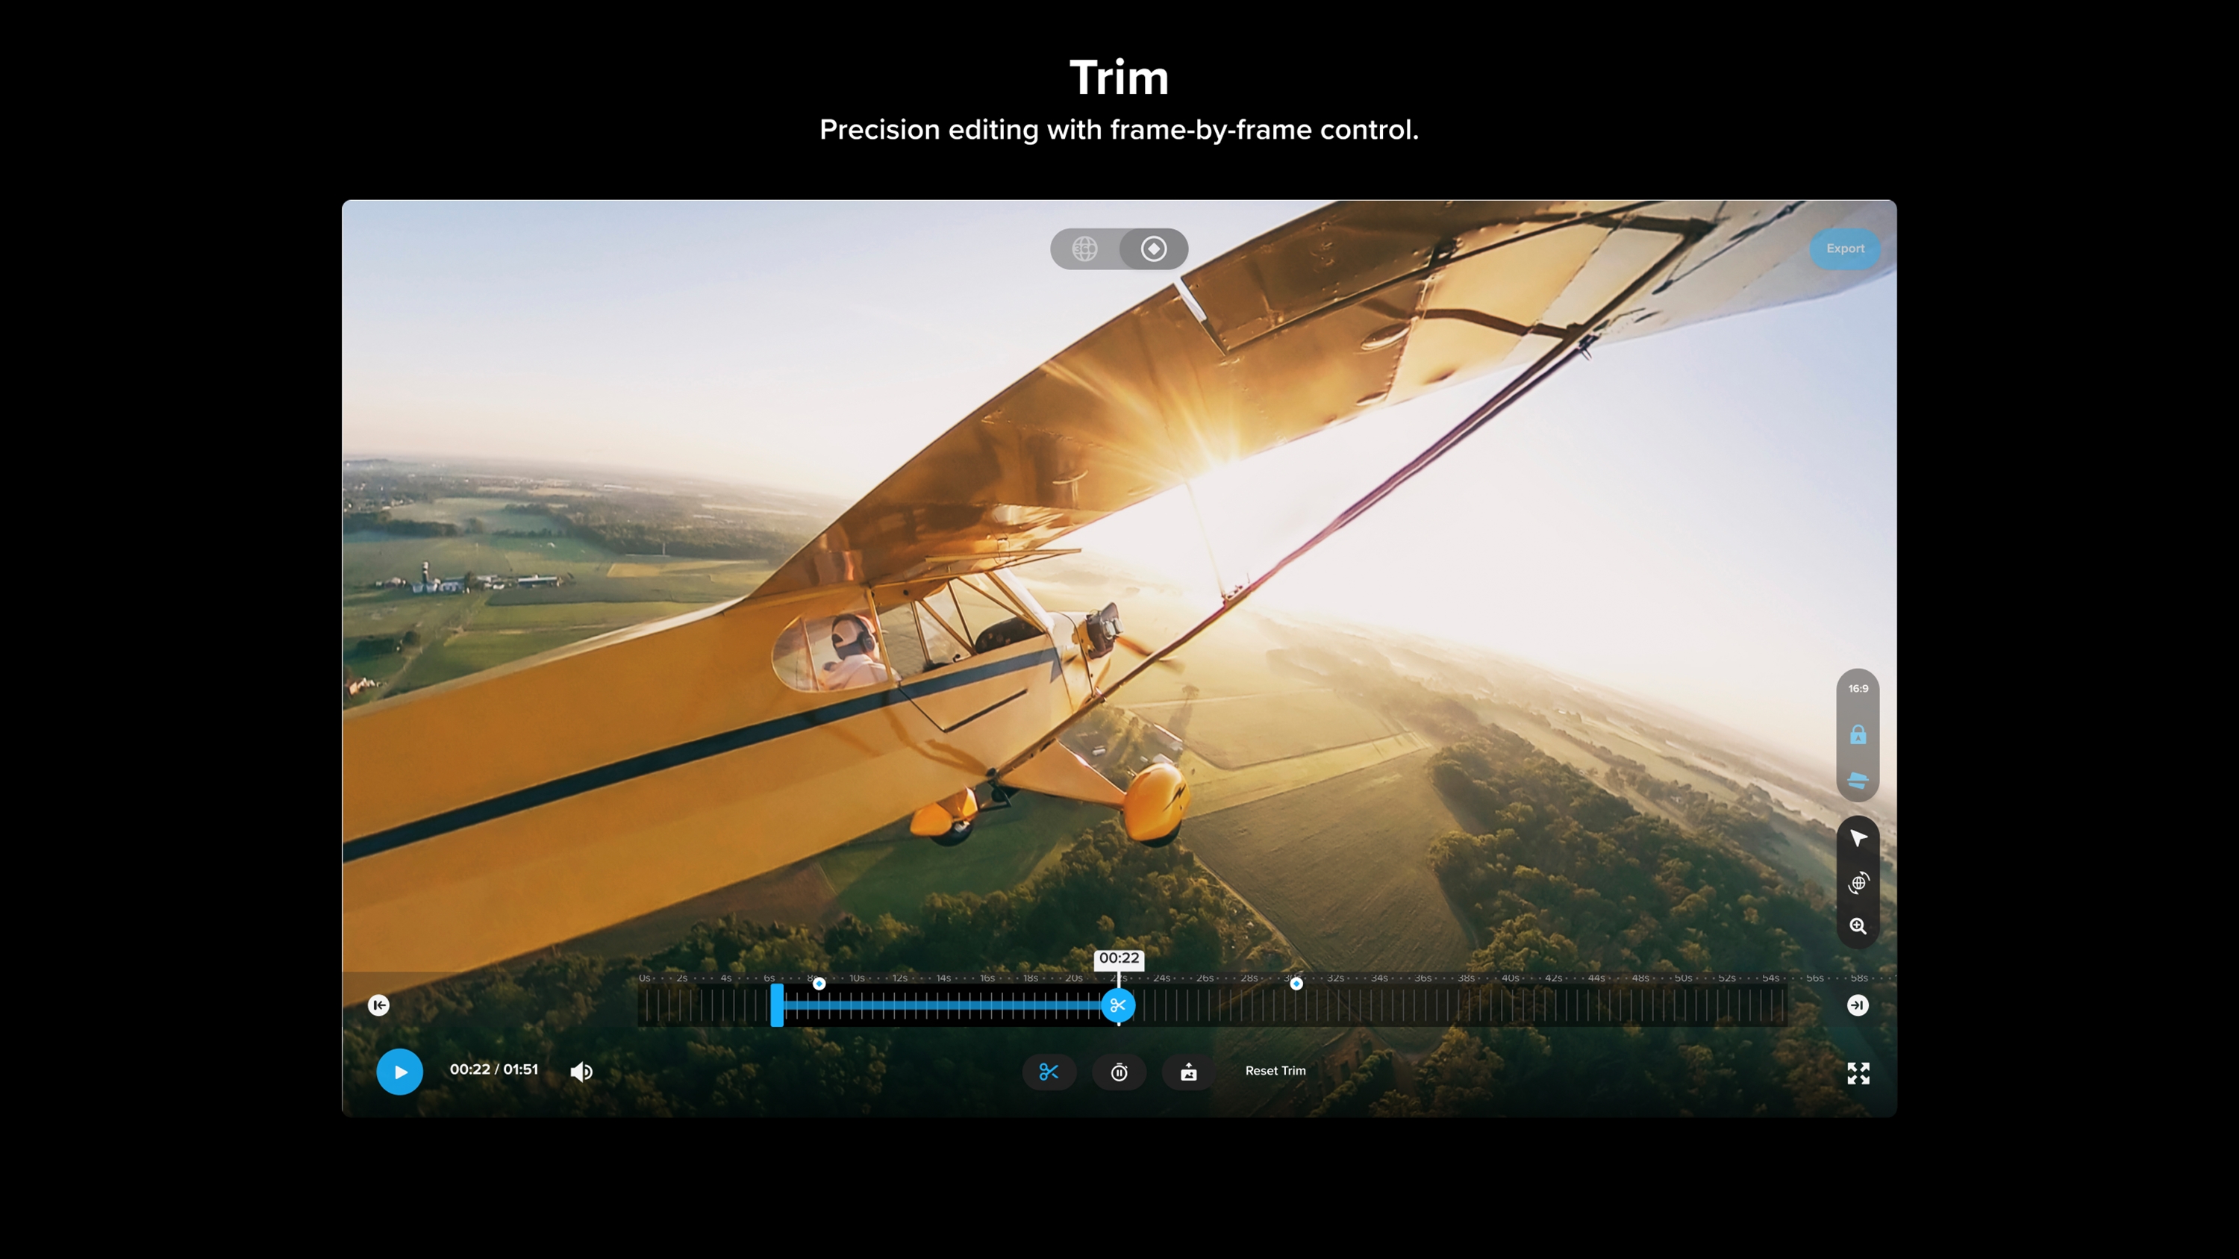The width and height of the screenshot is (2239, 1259).
Task: Switch to the diamond keyframe view mode
Action: click(x=1153, y=249)
